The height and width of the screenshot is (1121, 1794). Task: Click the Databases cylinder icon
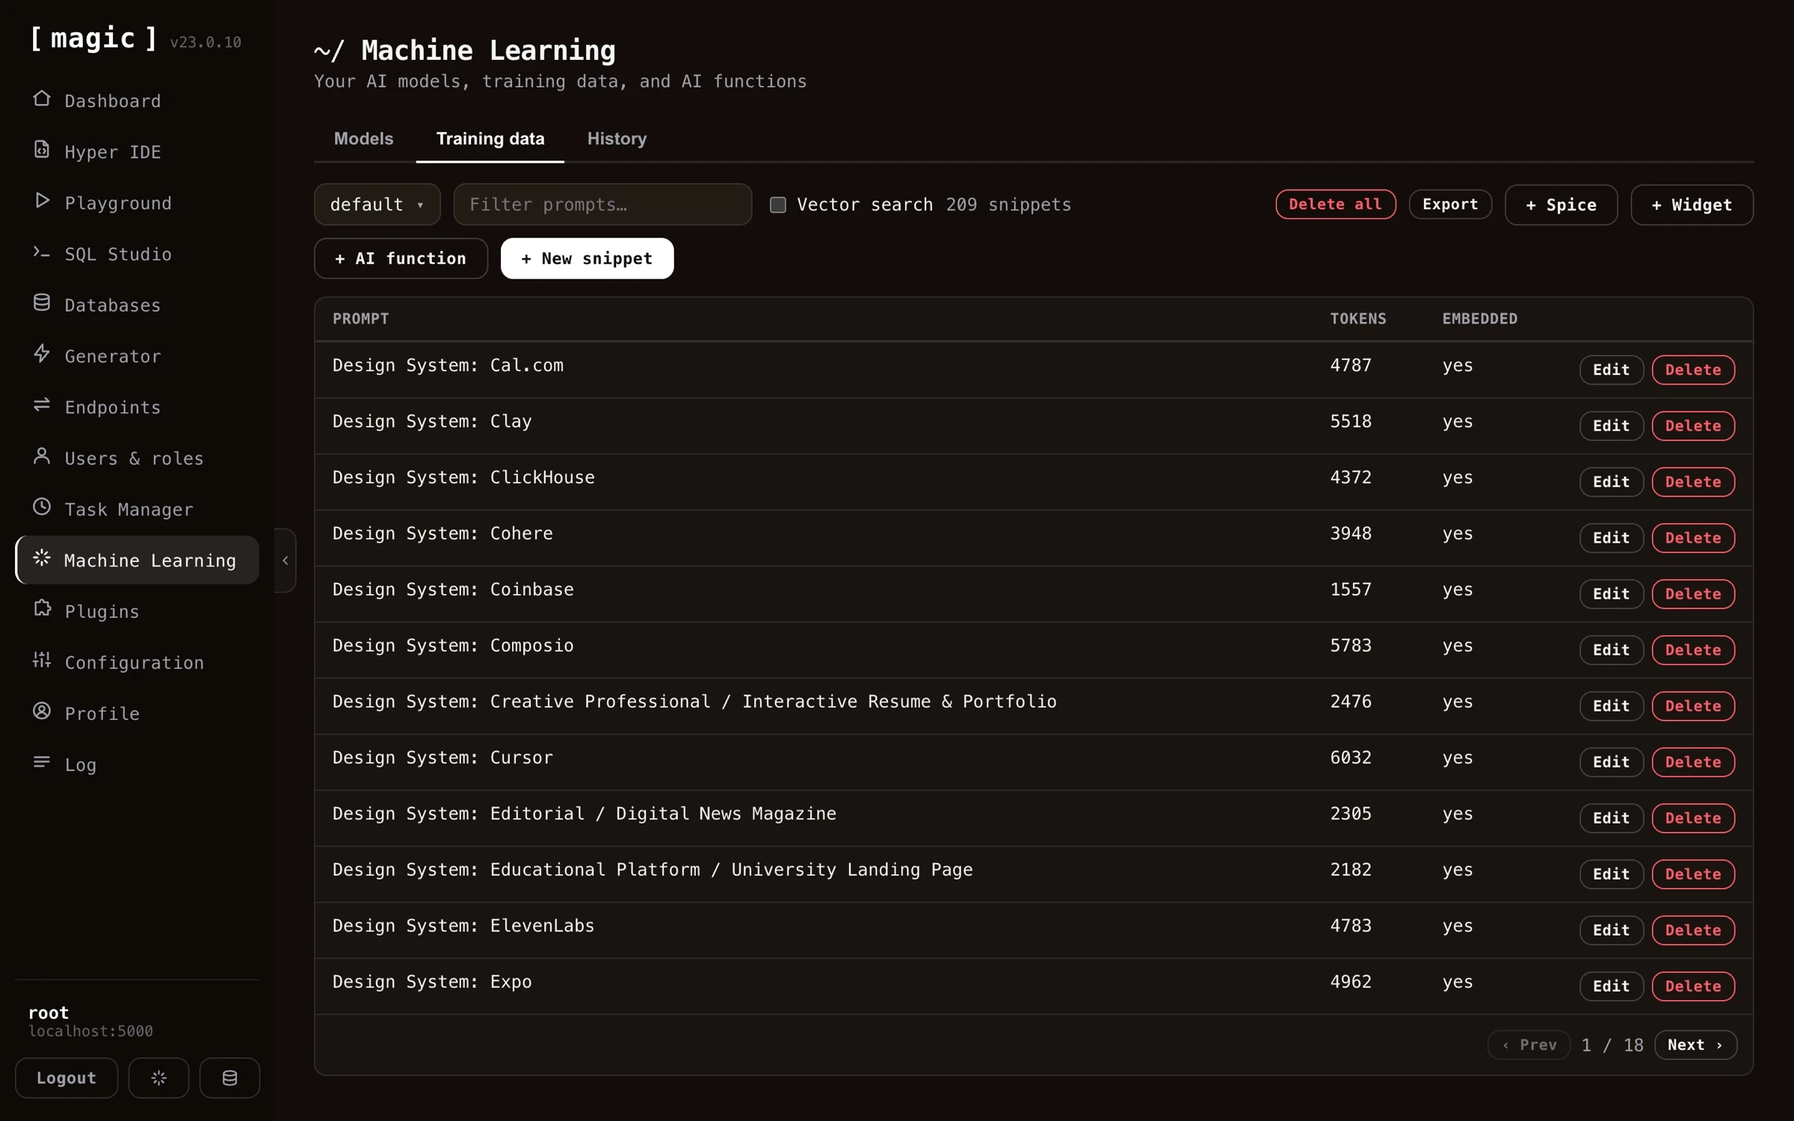pyautogui.click(x=42, y=303)
